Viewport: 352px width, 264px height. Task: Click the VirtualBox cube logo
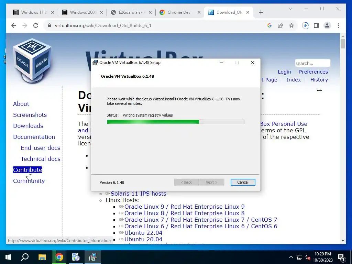point(32,60)
